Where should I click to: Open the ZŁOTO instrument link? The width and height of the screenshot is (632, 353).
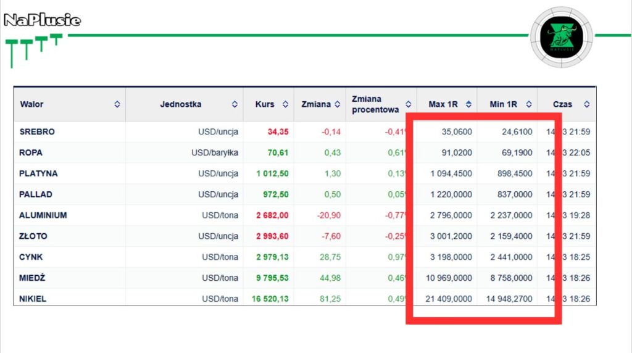point(33,236)
